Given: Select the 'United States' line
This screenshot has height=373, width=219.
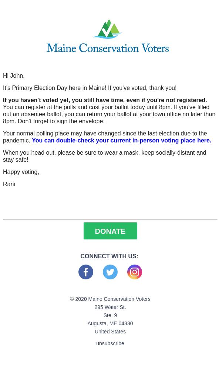Looking at the screenshot, I should click(110, 332).
